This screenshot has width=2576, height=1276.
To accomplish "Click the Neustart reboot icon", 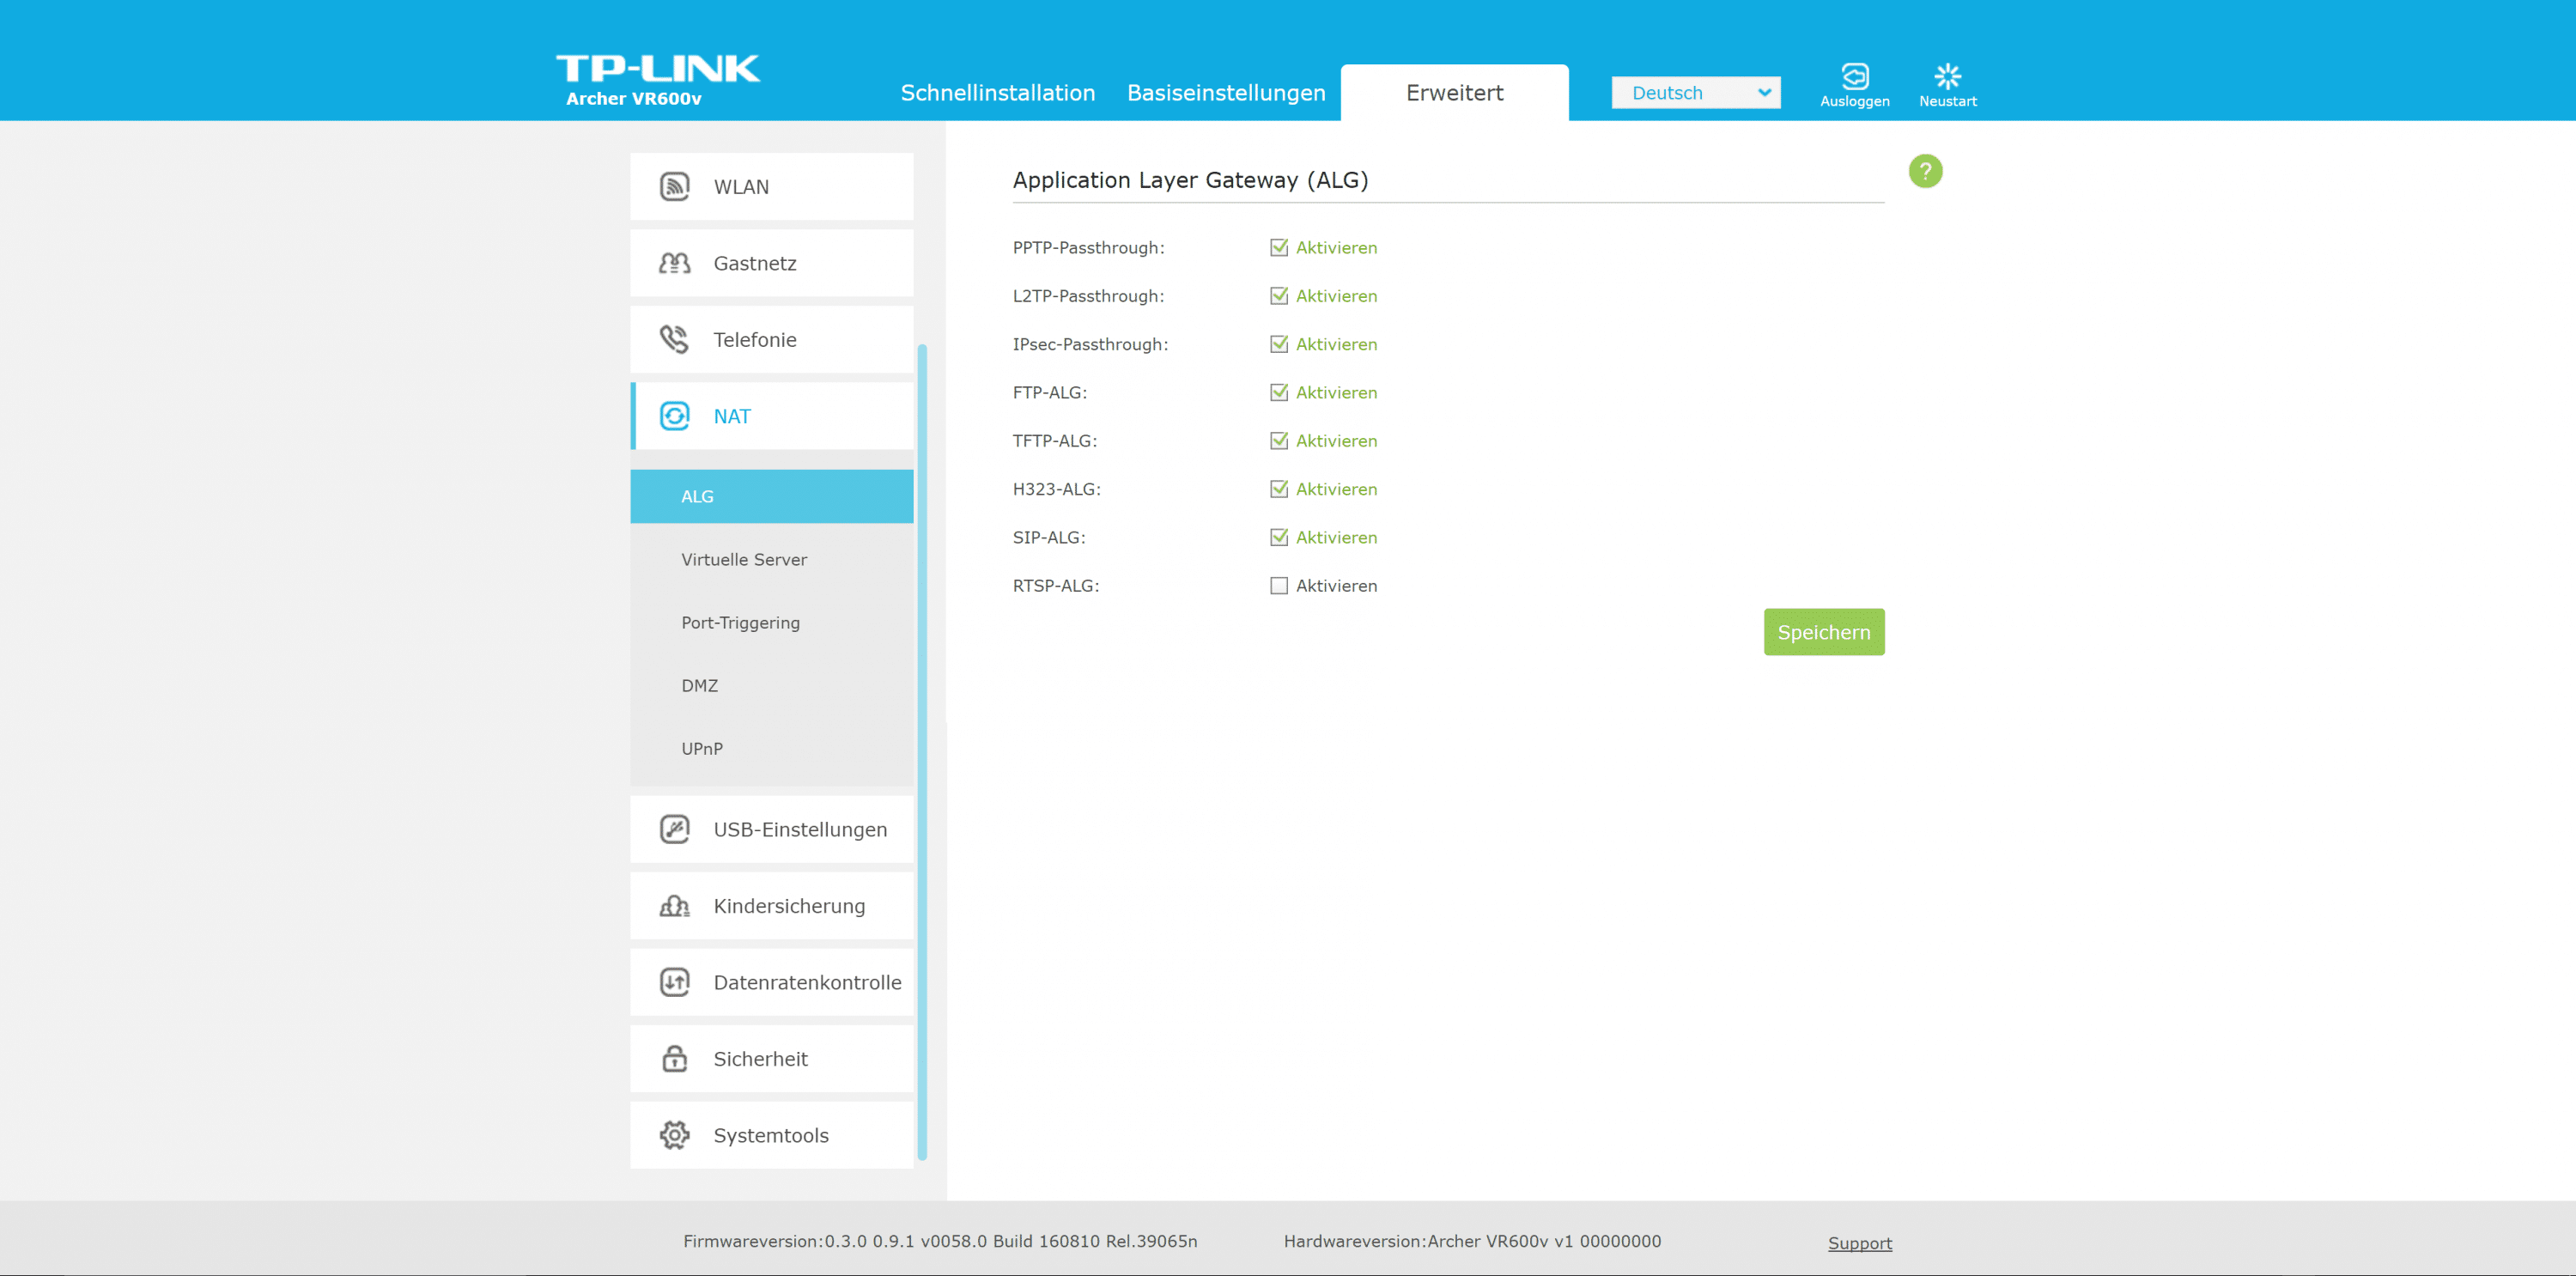I will click(1947, 77).
